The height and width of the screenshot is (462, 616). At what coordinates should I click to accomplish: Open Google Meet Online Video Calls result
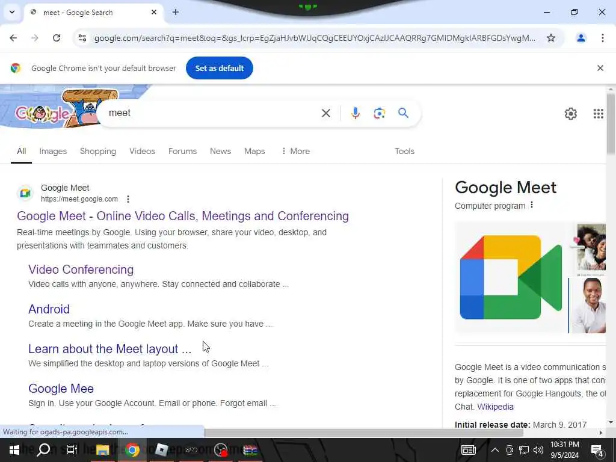183,216
